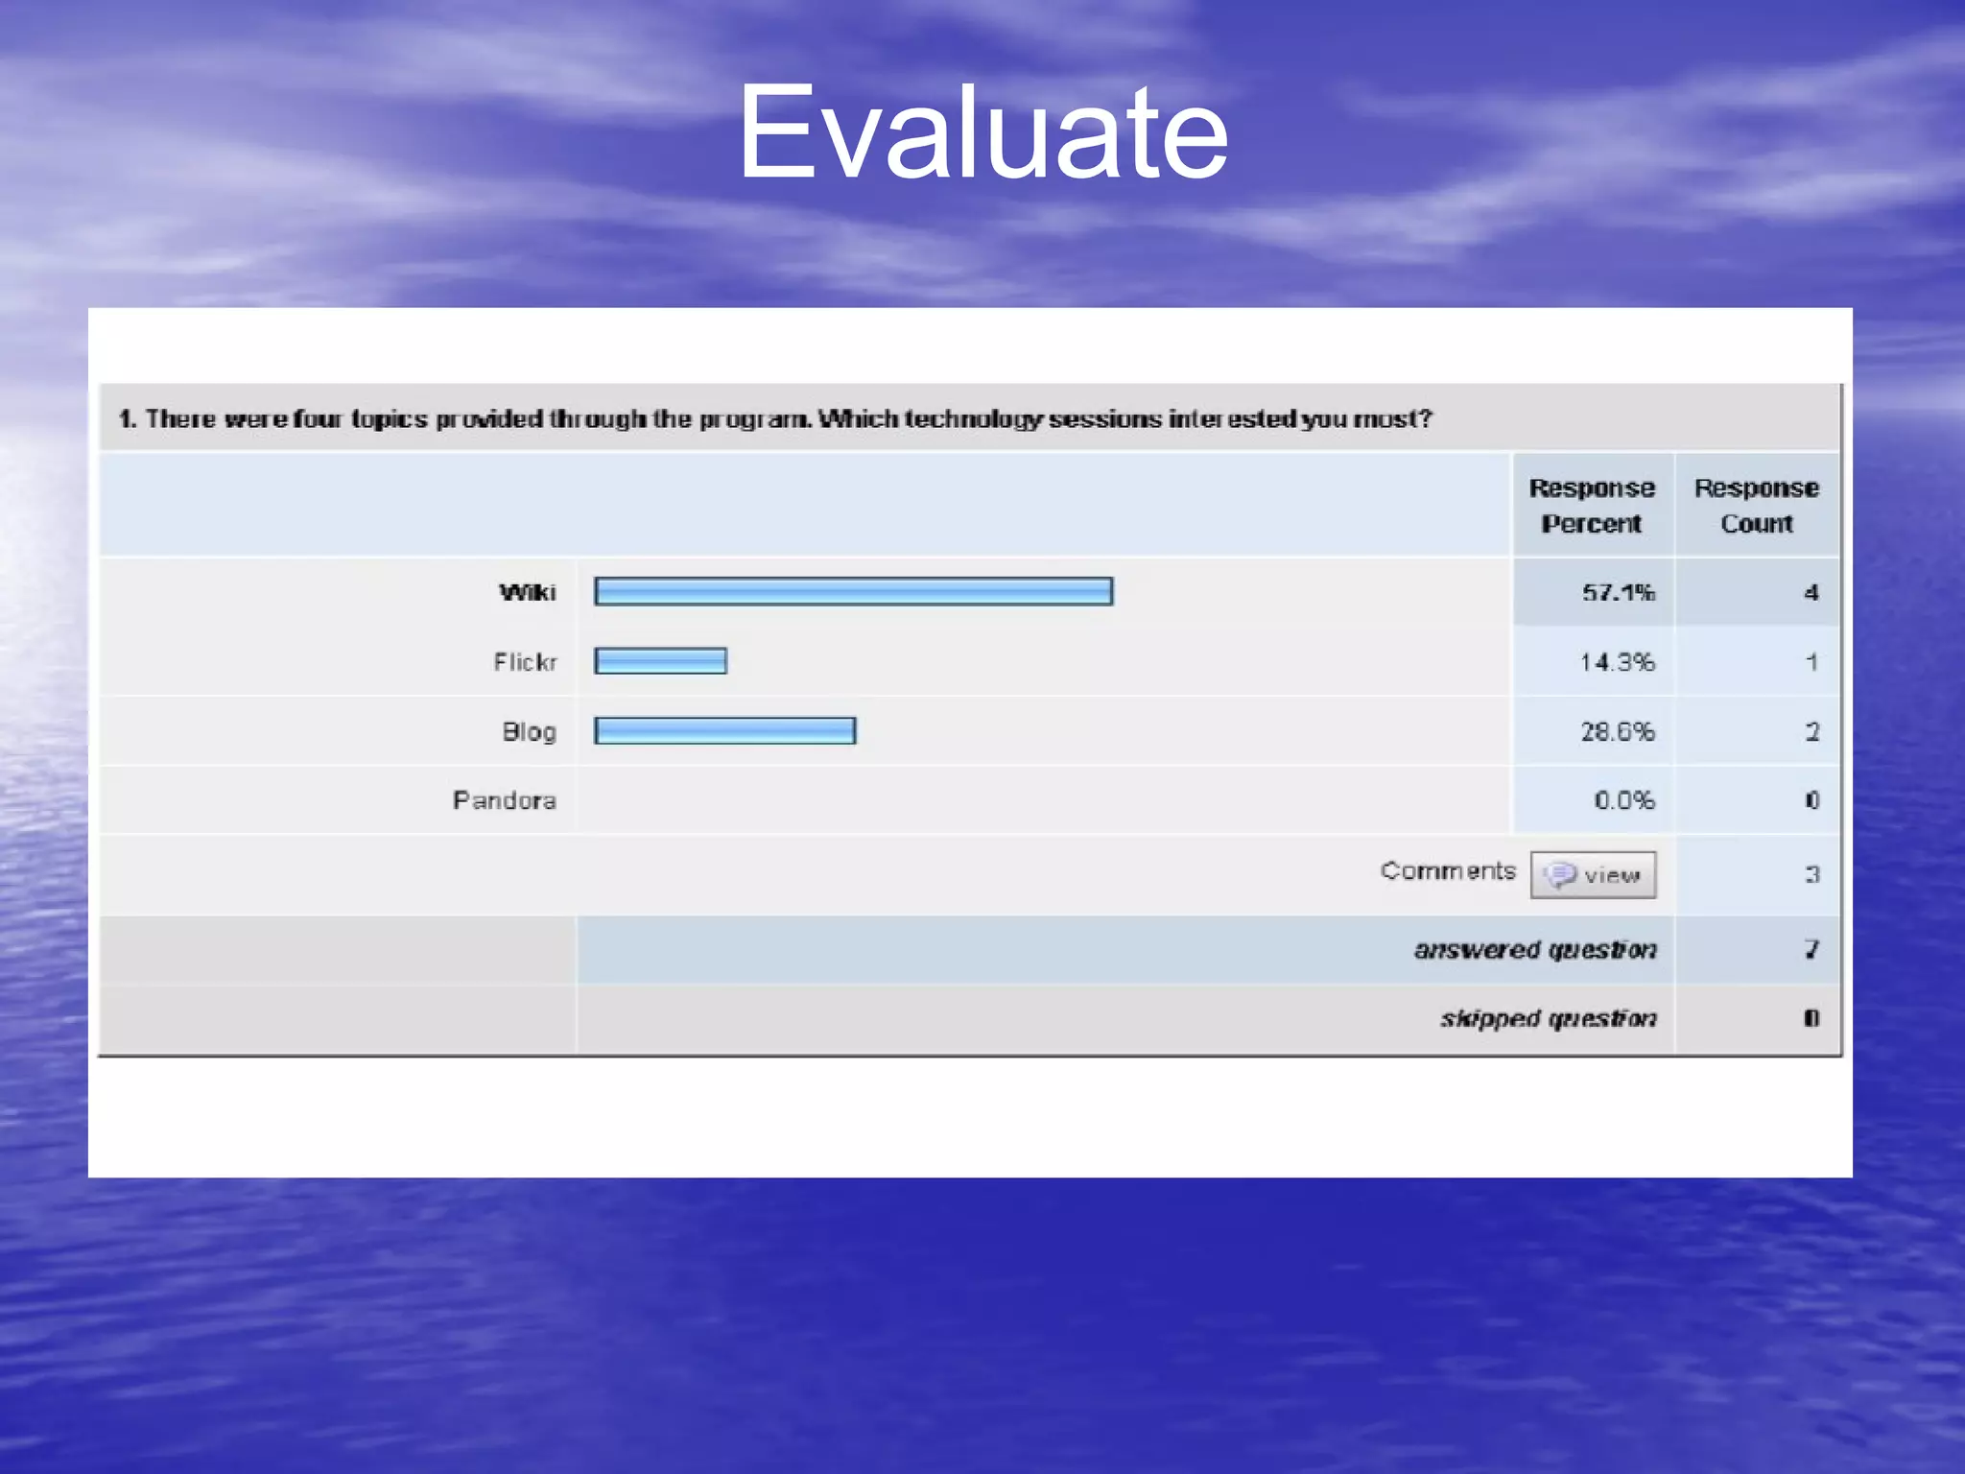Select the Flickr response bar
1965x1474 pixels.
click(660, 661)
